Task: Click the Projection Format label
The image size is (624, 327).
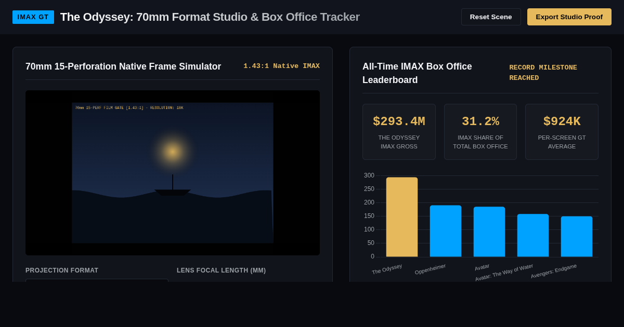Action: pos(62,270)
